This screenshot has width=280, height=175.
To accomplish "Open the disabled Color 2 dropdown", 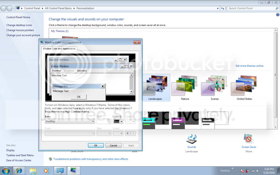I will 130,121.
